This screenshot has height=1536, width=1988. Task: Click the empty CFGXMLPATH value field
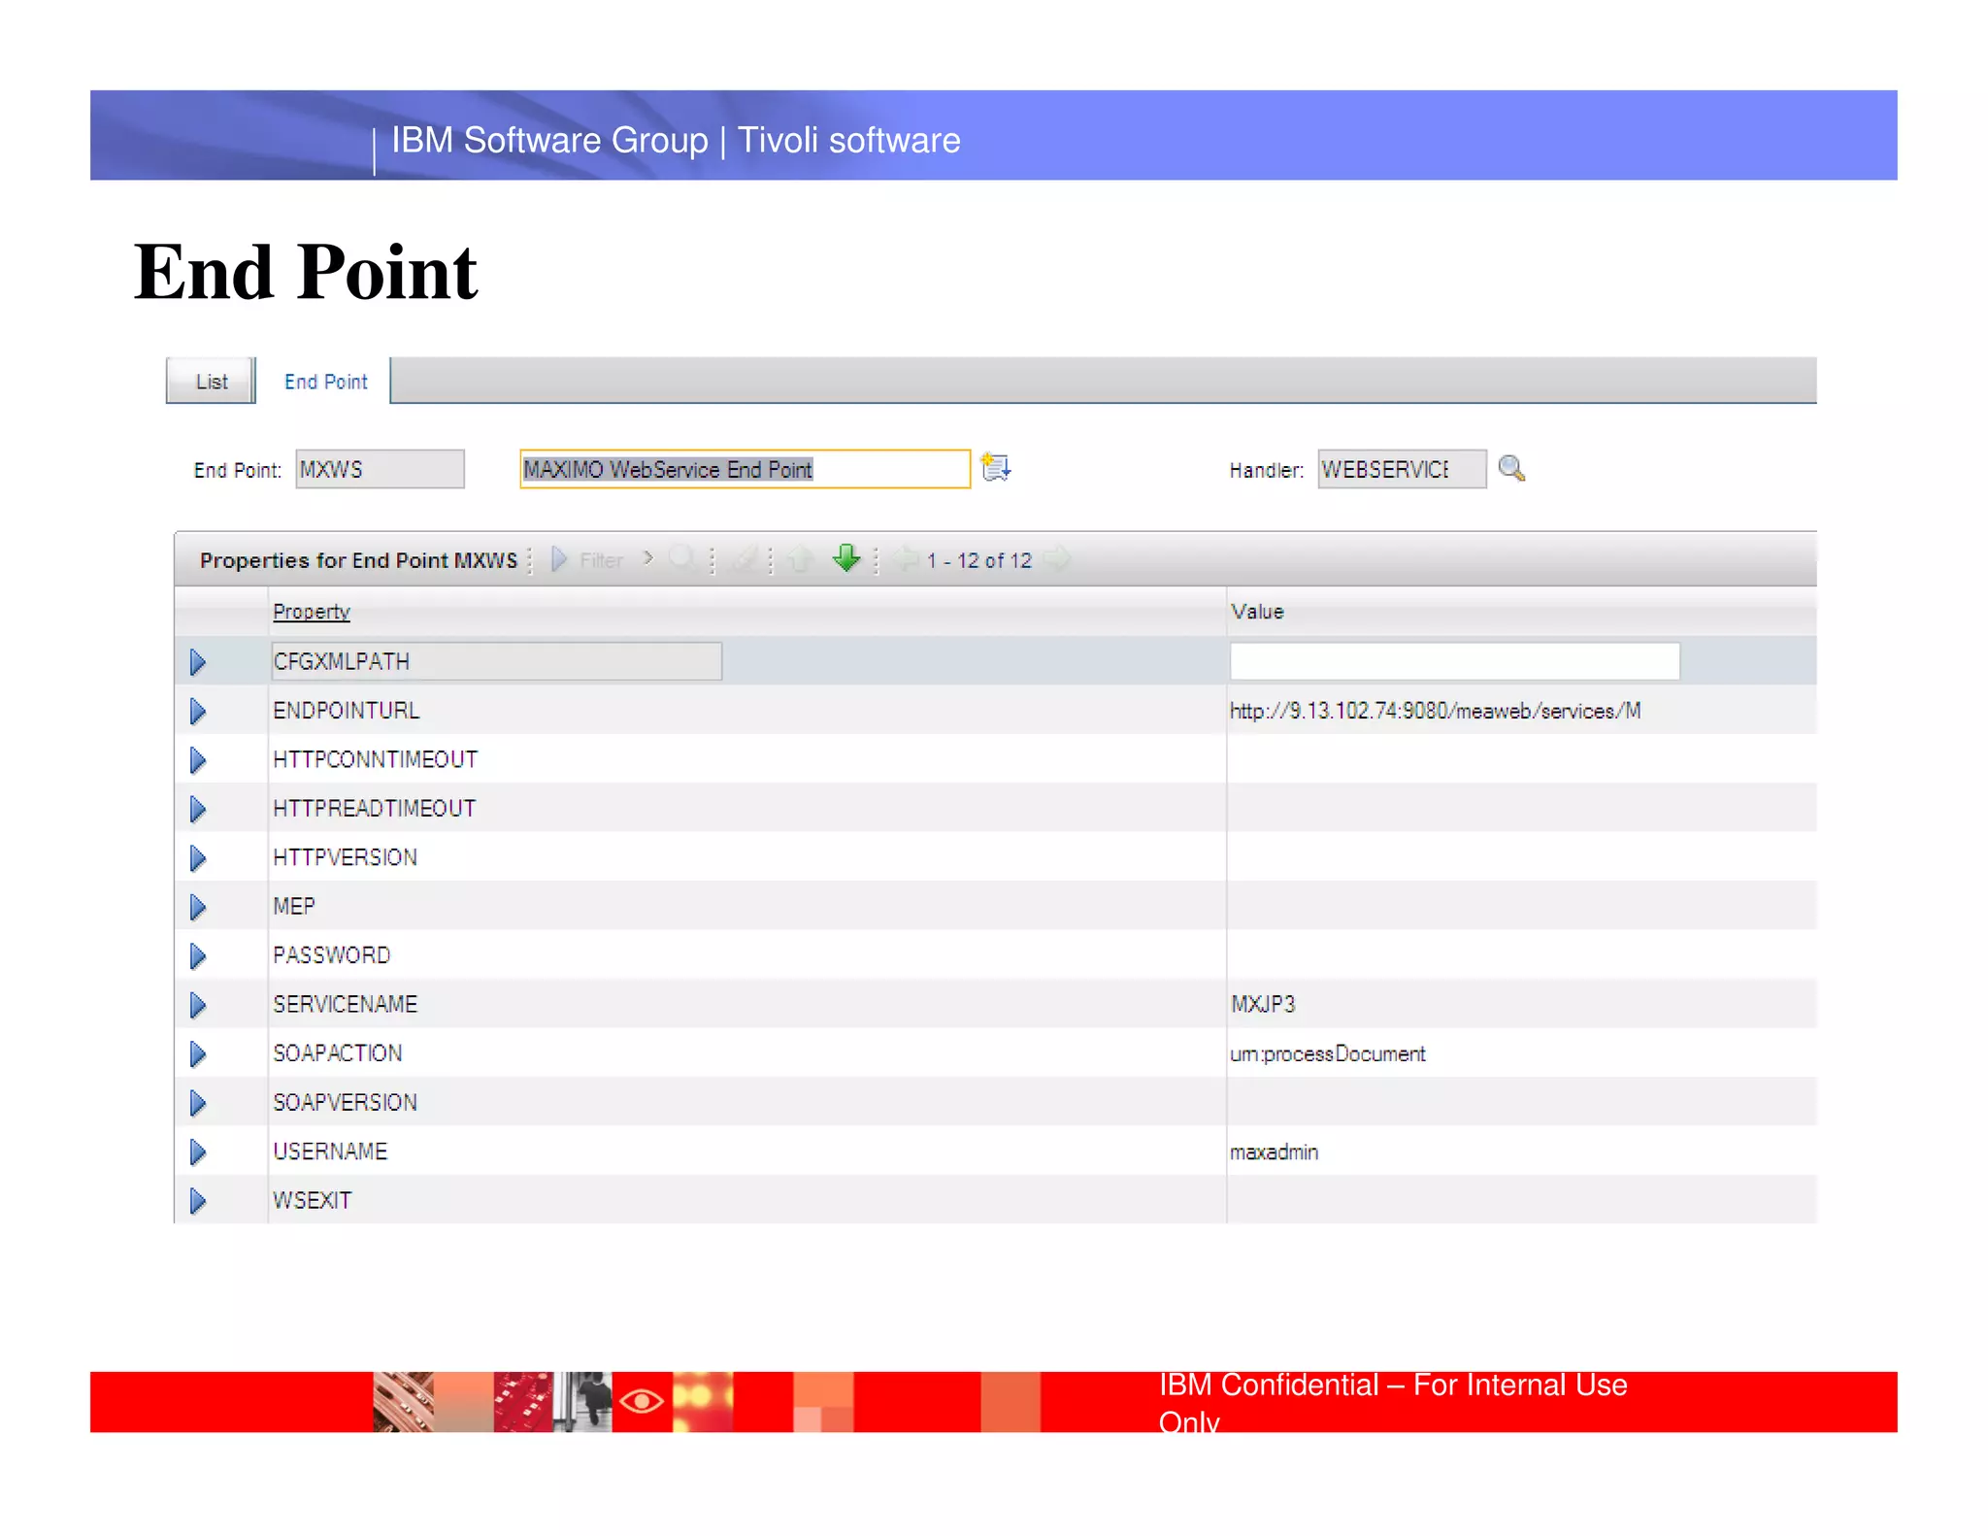point(1454,661)
